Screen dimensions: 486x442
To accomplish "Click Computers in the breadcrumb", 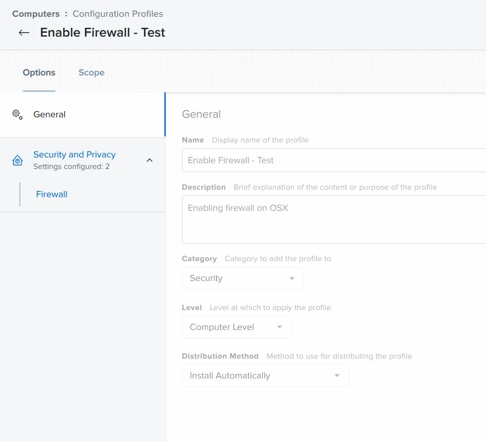I will (36, 14).
